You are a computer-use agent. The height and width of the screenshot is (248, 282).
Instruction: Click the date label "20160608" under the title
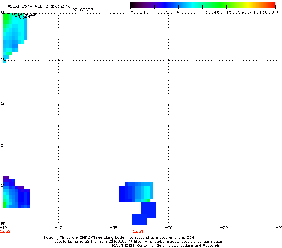83,10
